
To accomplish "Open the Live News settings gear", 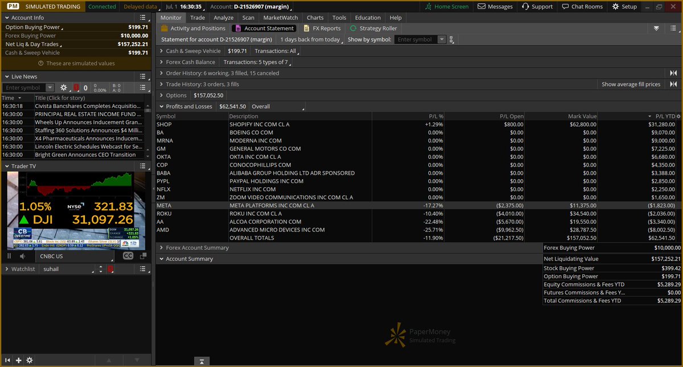I will tap(64, 88).
